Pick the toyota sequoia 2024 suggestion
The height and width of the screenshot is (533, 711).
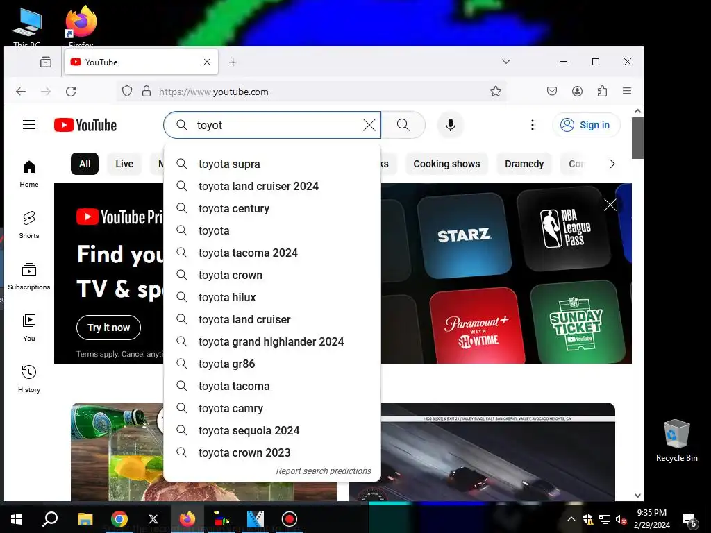tap(272, 430)
